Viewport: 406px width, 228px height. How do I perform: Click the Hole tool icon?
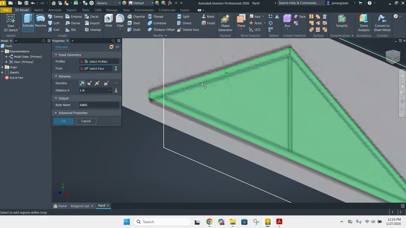click(108, 21)
